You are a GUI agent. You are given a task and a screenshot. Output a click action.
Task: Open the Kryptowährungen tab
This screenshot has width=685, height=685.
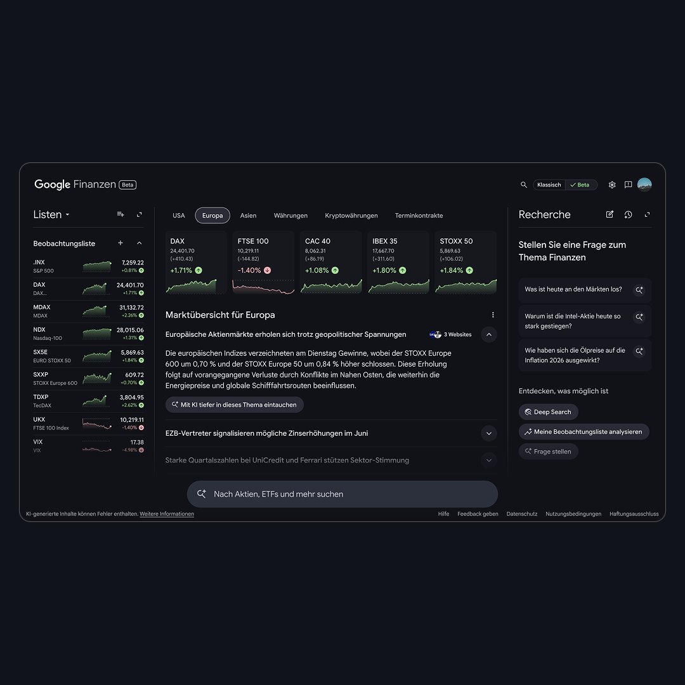[x=351, y=216]
